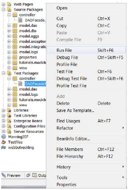Choose Save As Template... menu entry
This screenshot has height=190, width=128.
86,110
